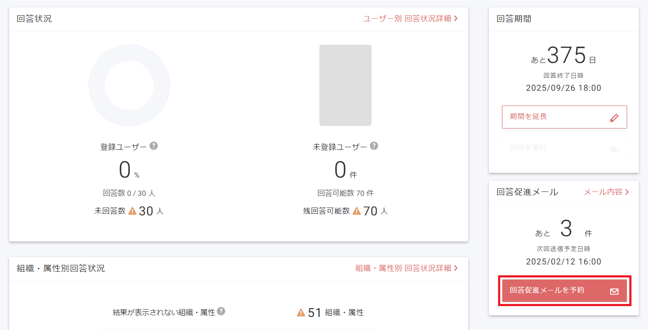Select the 回答を集計 button
Viewport: 648px width, 330px height.
pos(564,149)
